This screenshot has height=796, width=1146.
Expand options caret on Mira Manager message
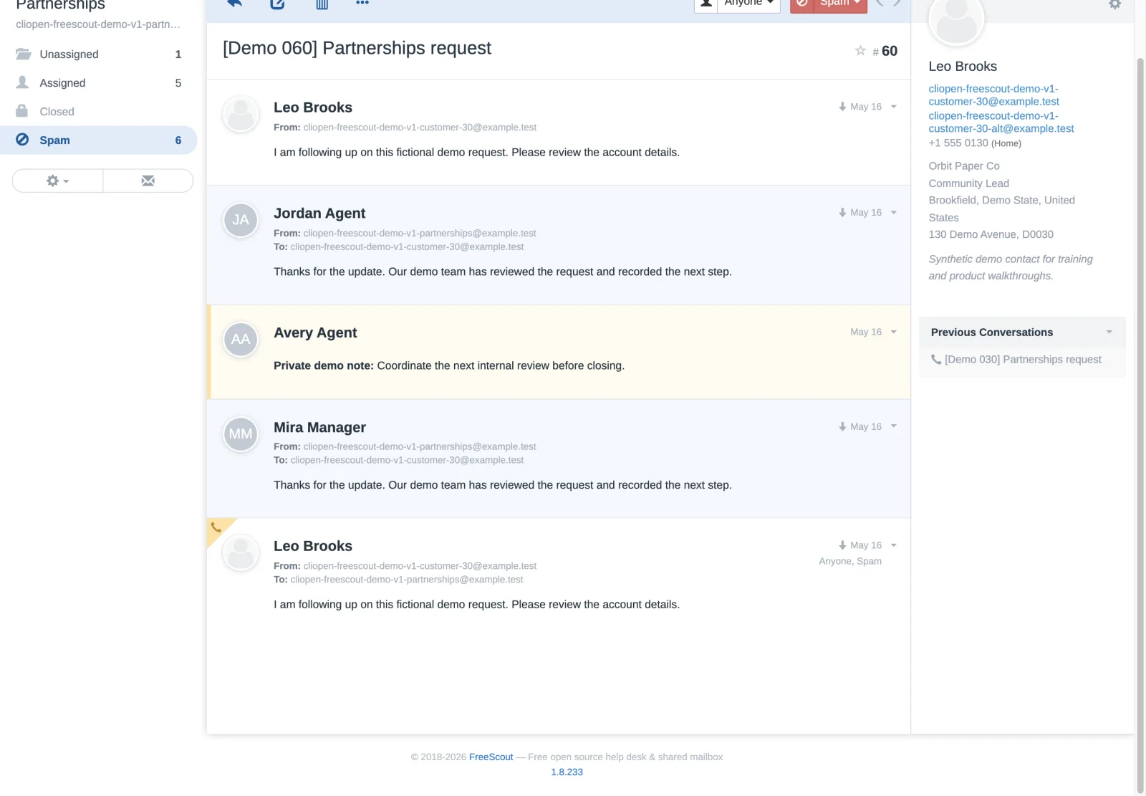point(893,426)
